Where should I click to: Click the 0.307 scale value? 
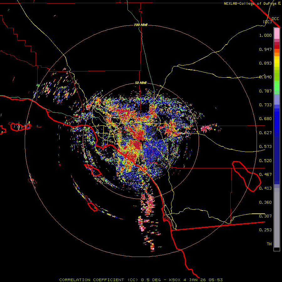265,216
